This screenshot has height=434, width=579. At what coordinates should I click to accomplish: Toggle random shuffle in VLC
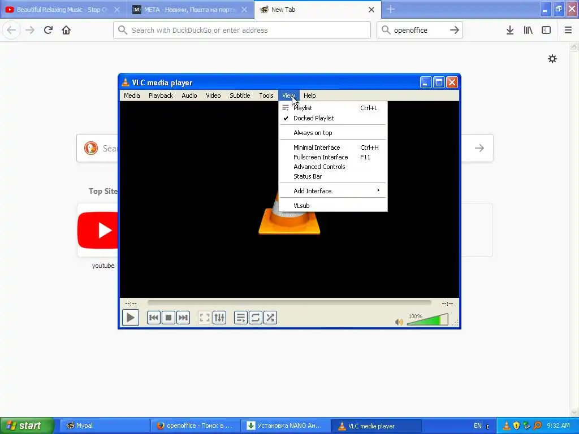270,318
